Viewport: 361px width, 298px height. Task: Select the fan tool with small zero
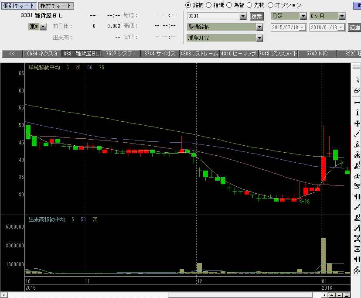click(x=357, y=218)
